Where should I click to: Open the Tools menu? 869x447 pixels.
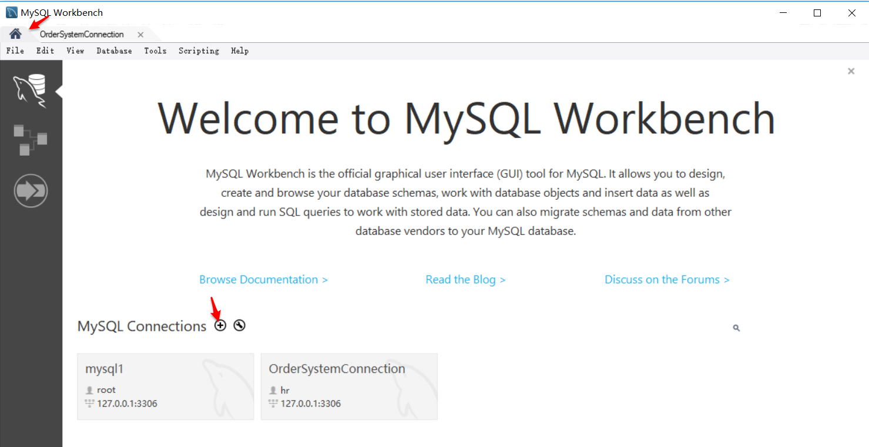pos(155,51)
